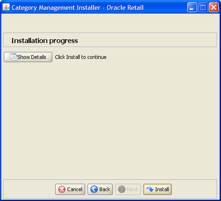Click the window title 'Category Management Installer'
The image size is (221, 201).
tap(56, 8)
